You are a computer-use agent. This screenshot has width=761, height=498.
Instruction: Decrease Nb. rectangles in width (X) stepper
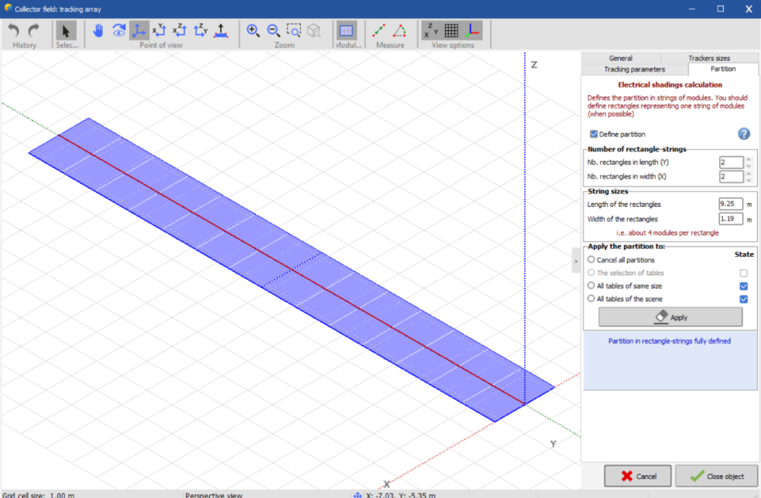(x=749, y=180)
